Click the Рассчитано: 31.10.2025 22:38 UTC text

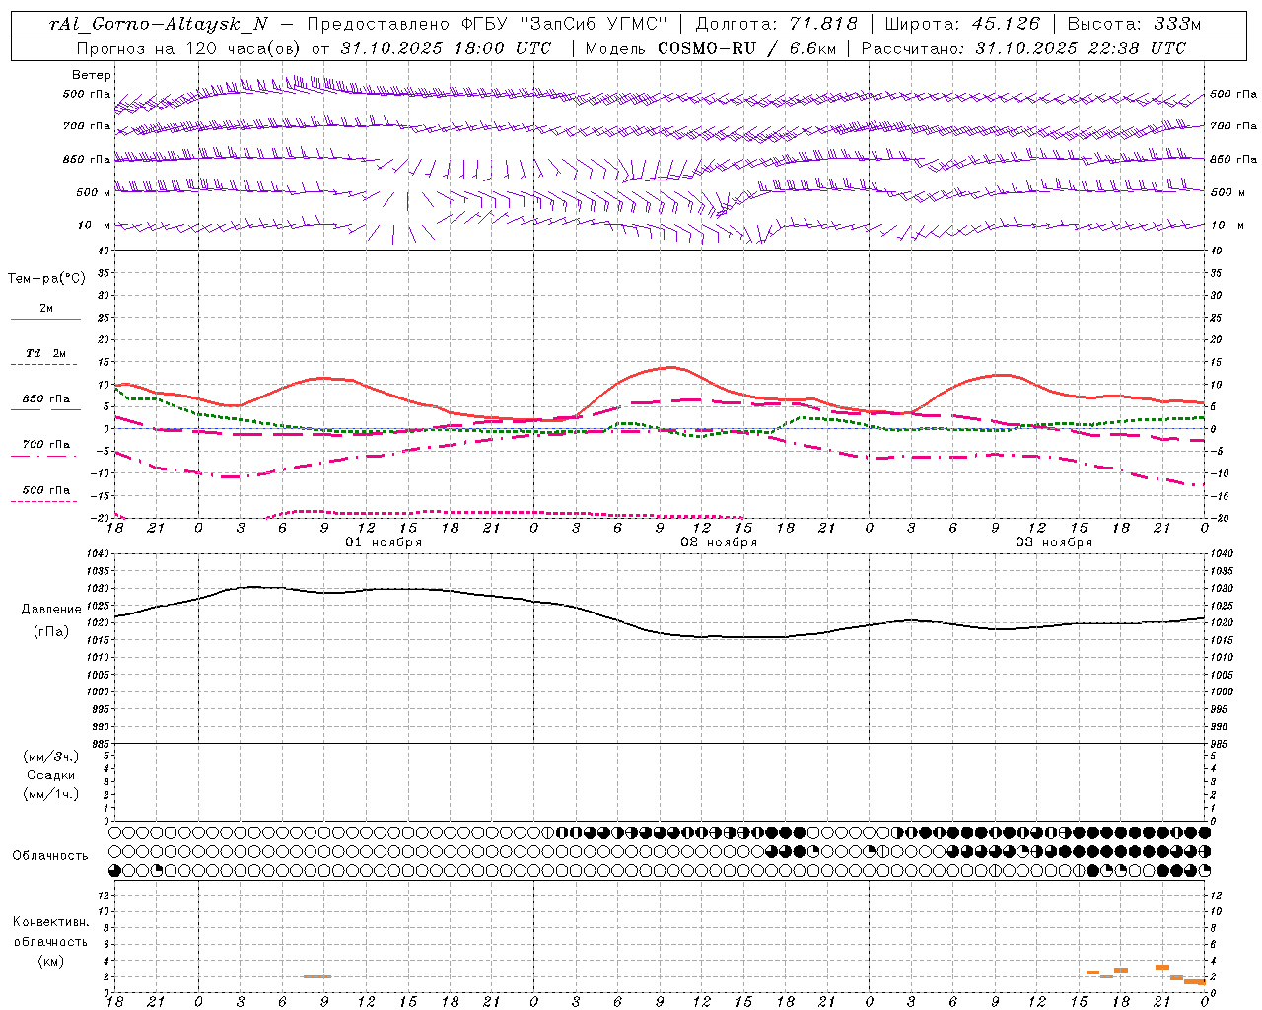(1023, 48)
